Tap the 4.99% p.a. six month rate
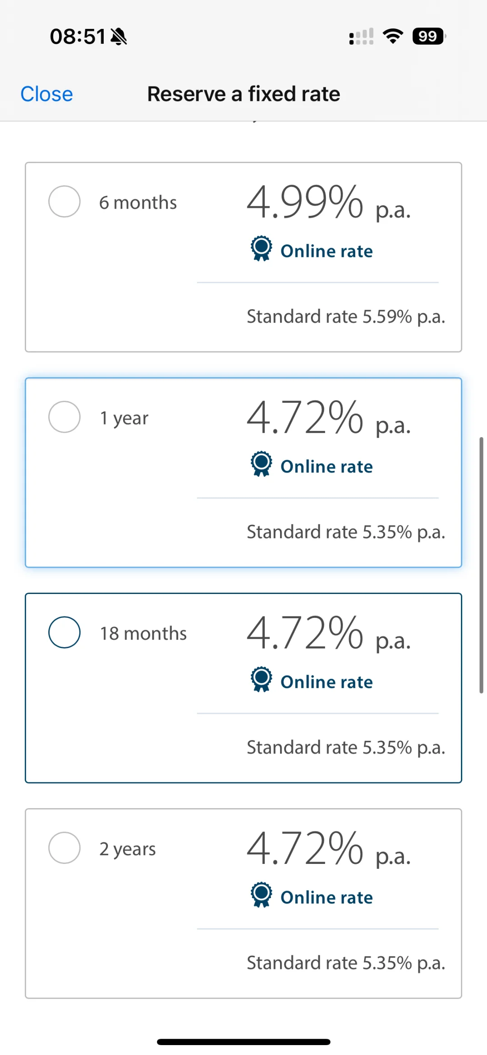This screenshot has height=1055, width=487. pos(329,202)
